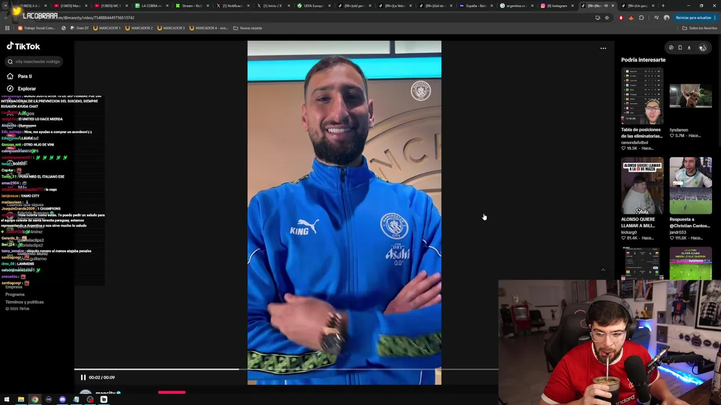The image size is (721, 405).
Task: Switch to the Stream - Kick browser tab
Action: [x=191, y=6]
